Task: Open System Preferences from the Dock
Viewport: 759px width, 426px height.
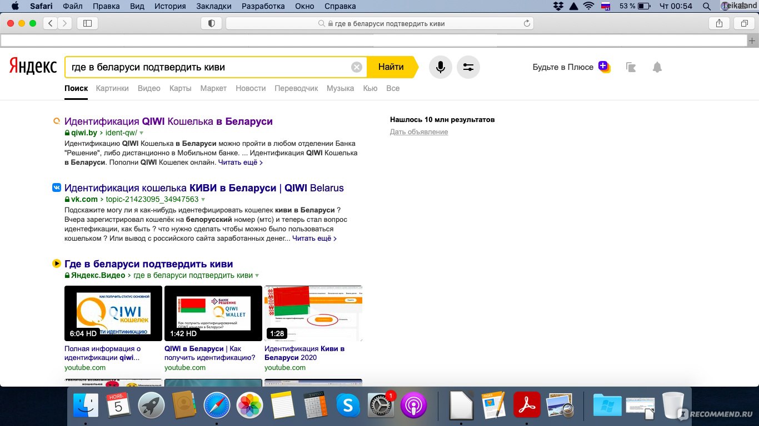Action: click(x=381, y=405)
